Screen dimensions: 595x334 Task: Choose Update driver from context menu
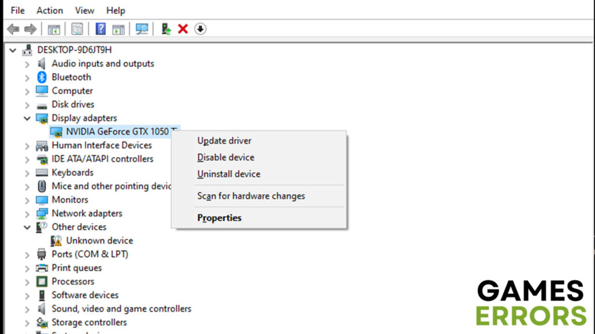click(259, 141)
